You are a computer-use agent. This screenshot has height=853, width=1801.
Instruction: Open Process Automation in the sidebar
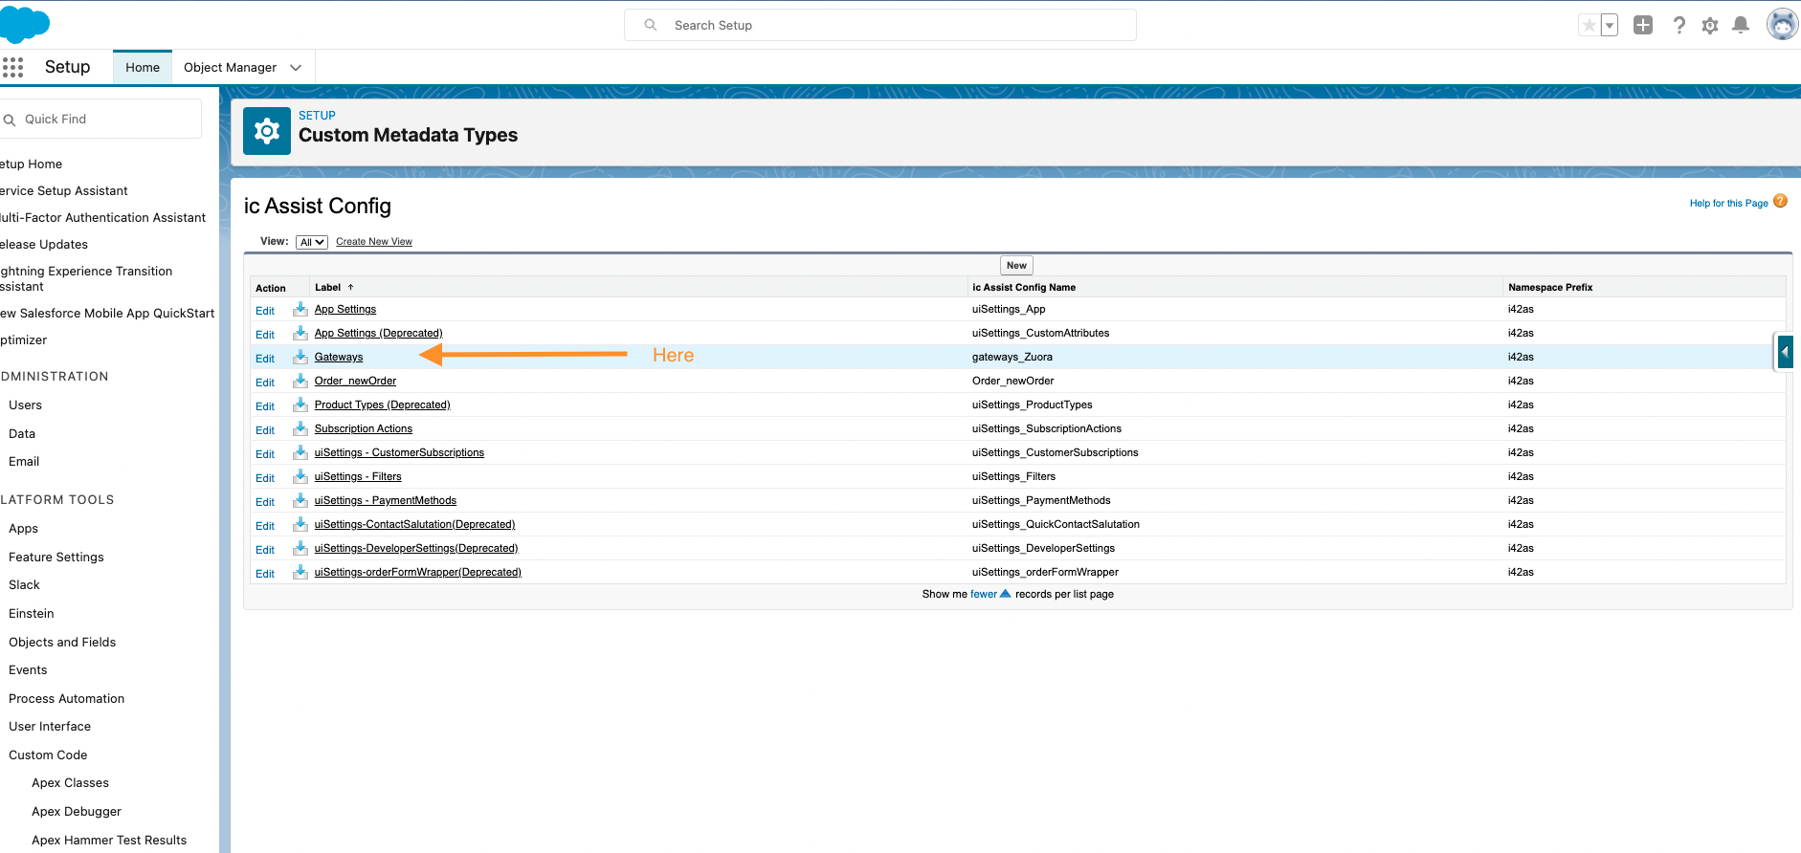(x=67, y=698)
